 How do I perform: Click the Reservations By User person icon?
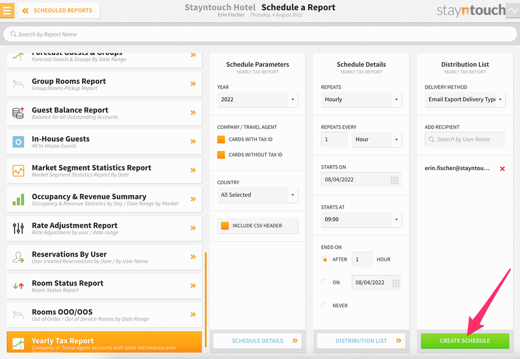pyautogui.click(x=18, y=257)
